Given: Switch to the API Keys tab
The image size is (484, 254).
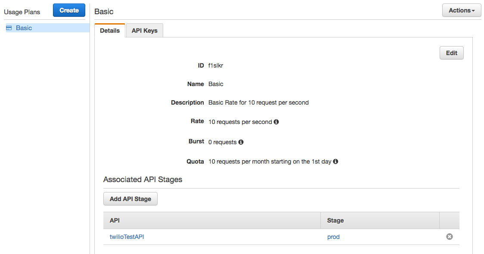Looking at the screenshot, I should tap(144, 31).
